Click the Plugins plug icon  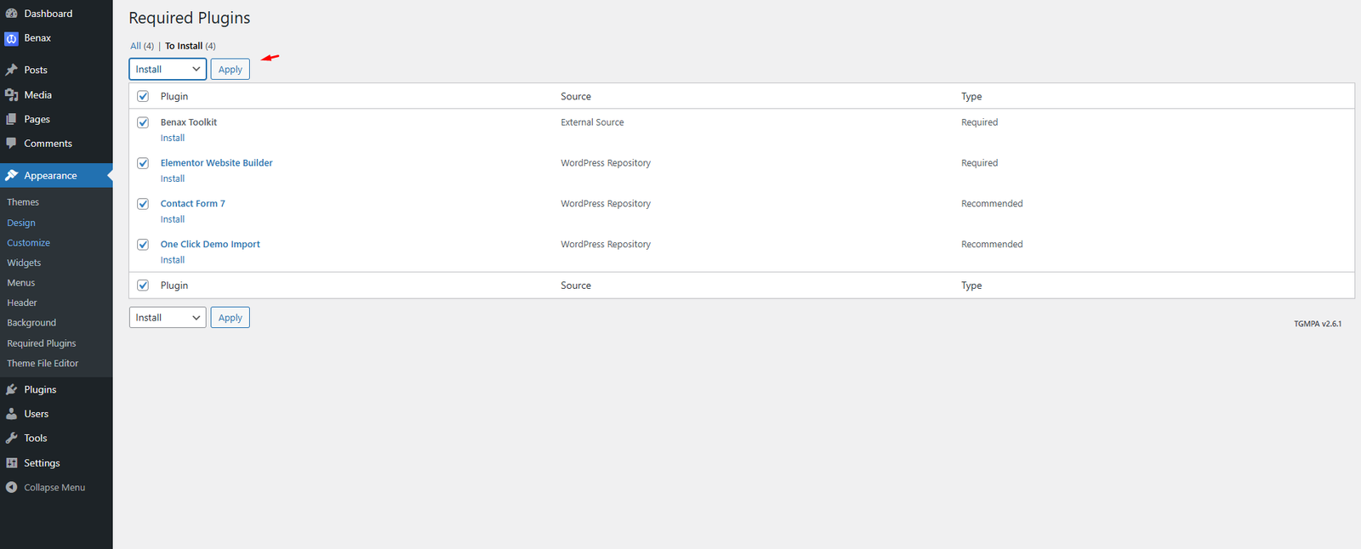pos(11,390)
